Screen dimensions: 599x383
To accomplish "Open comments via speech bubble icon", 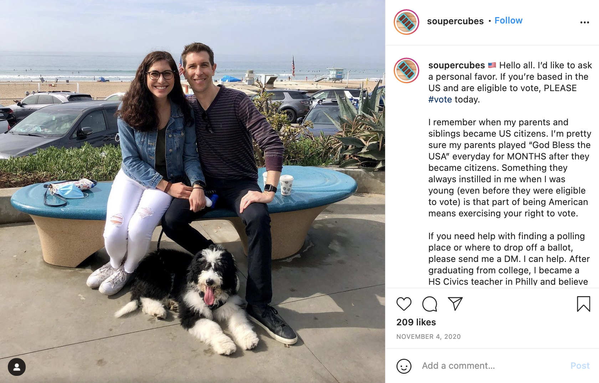I will click(430, 304).
